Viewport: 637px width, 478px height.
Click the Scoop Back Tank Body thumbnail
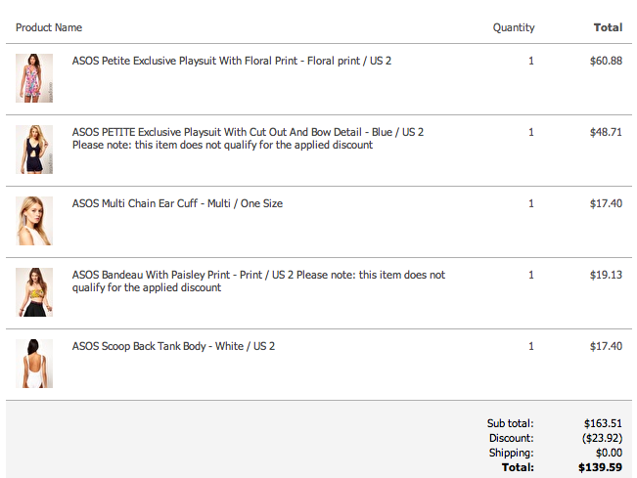(x=34, y=364)
